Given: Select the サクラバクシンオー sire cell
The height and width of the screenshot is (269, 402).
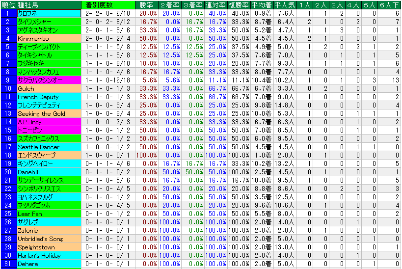Looking at the screenshot, I should tap(49, 80).
